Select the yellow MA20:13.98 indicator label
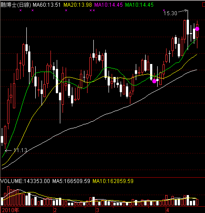Image resolution: width=205 pixels, height=213 pixels. 78,5
